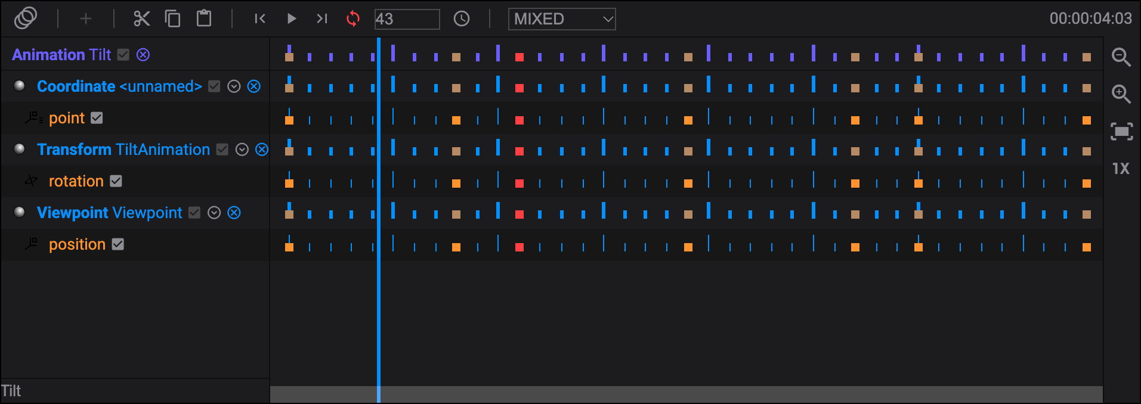This screenshot has width=1141, height=404.
Task: Zoom in the timeline
Action: coord(1121,94)
